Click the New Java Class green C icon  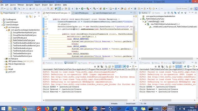(x=104, y=9)
